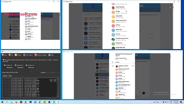
Task: Hide browser link under Browser #1
Action: tap(9, 67)
